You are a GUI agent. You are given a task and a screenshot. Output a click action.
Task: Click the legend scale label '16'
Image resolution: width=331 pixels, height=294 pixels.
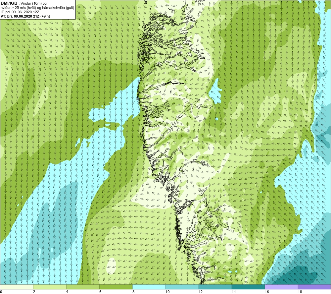(x=267, y=292)
